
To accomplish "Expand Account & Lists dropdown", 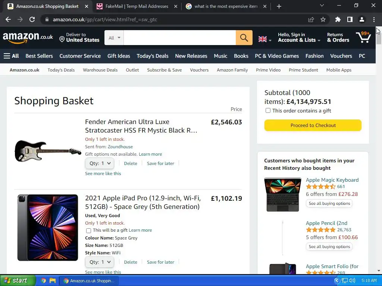I will [x=299, y=38].
